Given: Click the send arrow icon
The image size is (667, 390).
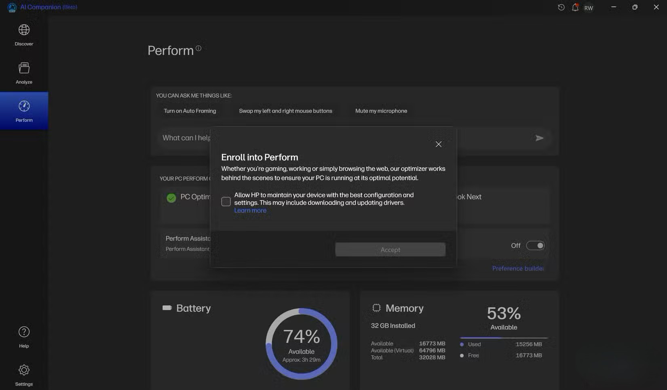Looking at the screenshot, I should [x=539, y=138].
